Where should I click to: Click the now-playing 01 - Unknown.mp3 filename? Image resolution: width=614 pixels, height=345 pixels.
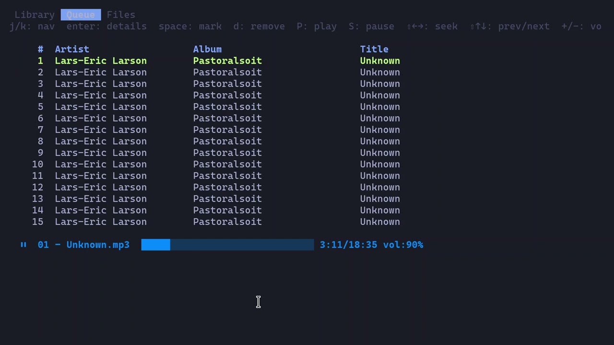(x=83, y=245)
